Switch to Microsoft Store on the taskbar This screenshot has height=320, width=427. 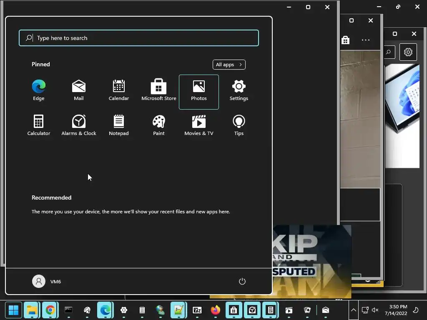(x=234, y=310)
